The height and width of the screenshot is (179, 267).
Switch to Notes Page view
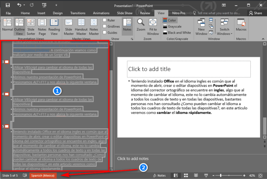pyautogui.click(x=42, y=27)
